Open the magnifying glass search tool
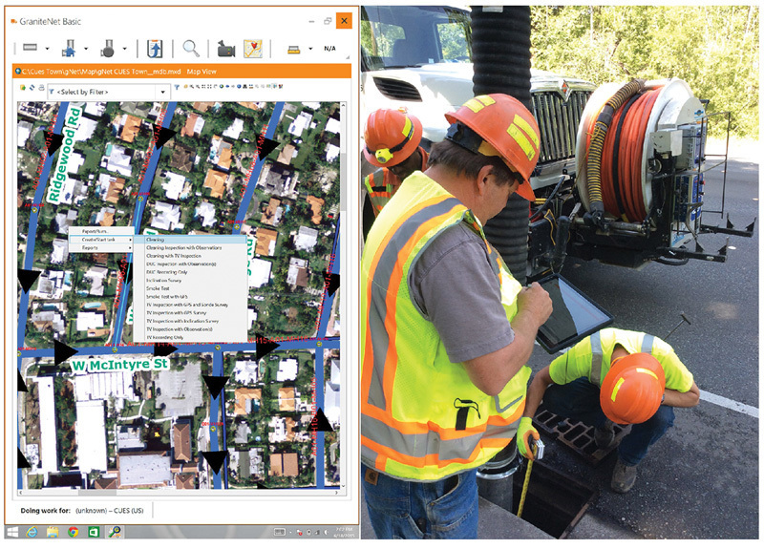This screenshot has width=764, height=549. click(192, 48)
